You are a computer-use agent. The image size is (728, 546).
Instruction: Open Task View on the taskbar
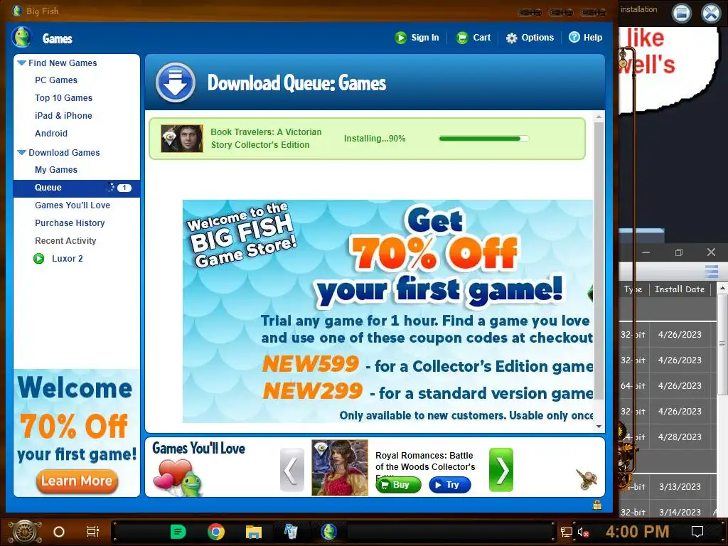tap(93, 532)
